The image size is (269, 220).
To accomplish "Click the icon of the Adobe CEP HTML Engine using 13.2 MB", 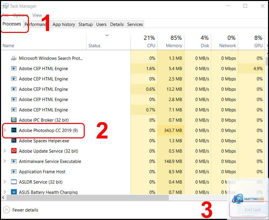I will click(x=14, y=89).
